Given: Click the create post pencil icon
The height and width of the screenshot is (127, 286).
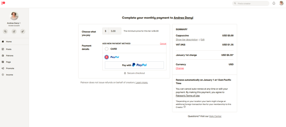Looking at the screenshot, I should tap(14, 31).
